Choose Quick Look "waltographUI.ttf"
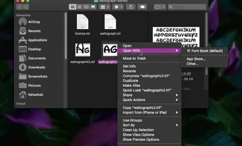 pos(149,90)
